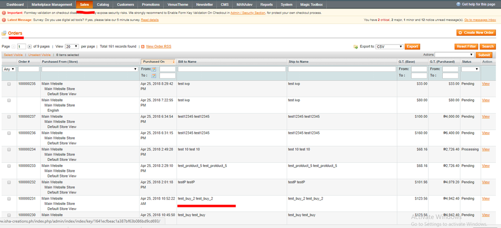The width and height of the screenshot is (501, 228).
Task: Check the checkbox for order 100000234
Action: [x=9, y=149]
